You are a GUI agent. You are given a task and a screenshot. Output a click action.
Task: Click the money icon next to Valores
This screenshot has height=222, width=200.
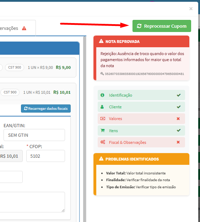103,119
